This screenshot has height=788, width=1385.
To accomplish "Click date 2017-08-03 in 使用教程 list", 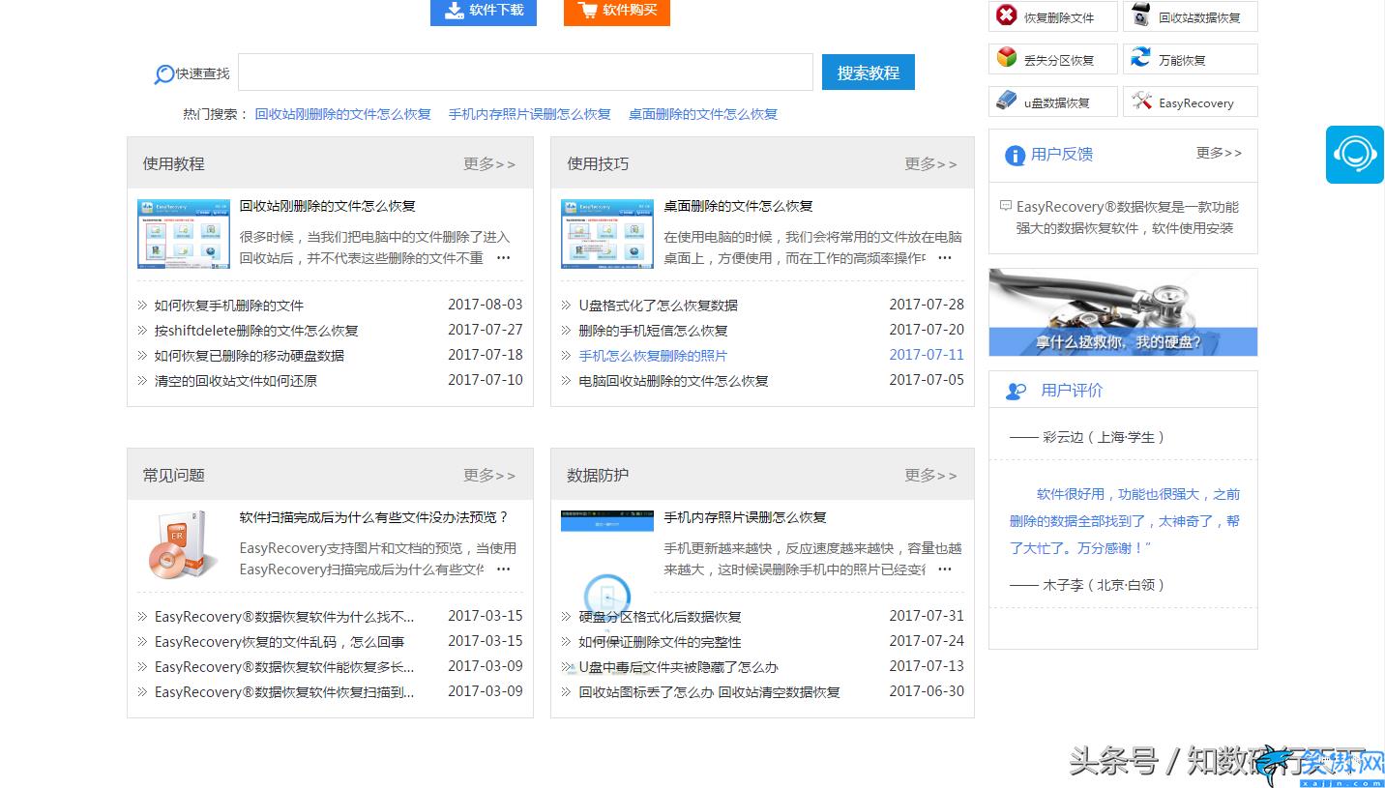I will click(x=485, y=305).
